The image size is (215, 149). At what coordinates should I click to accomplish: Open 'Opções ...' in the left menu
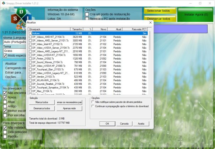12,77
